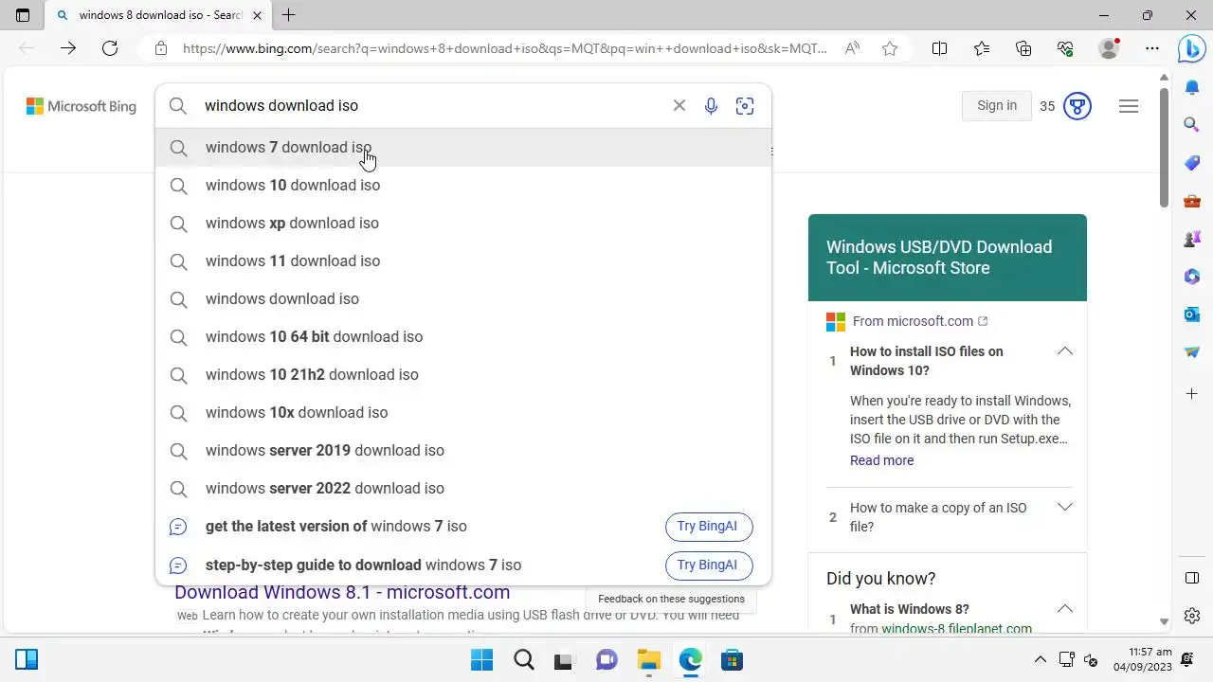This screenshot has width=1213, height=682.
Task: Select suggestion windows 10 64 bit download iso
Action: pos(463,336)
